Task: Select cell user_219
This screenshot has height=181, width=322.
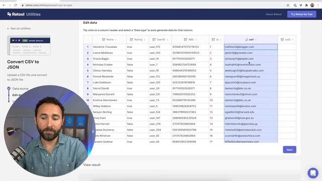Action: click(x=160, y=124)
